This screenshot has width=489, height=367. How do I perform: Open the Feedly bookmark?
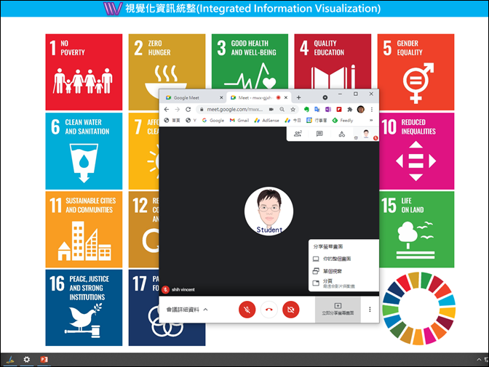coord(343,120)
